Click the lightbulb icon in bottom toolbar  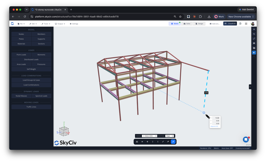152,142
